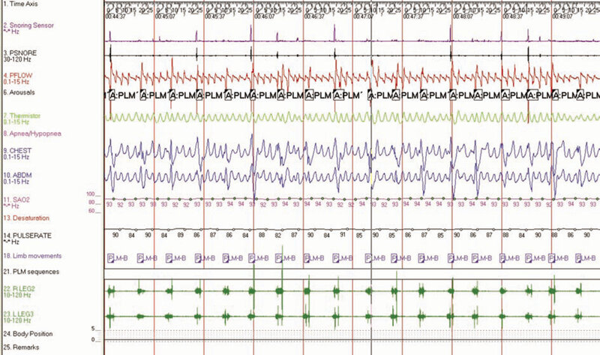Screen dimensions: 600x355
Task: Jump to epoch timestamp 00:47:07
Action: (x=363, y=17)
